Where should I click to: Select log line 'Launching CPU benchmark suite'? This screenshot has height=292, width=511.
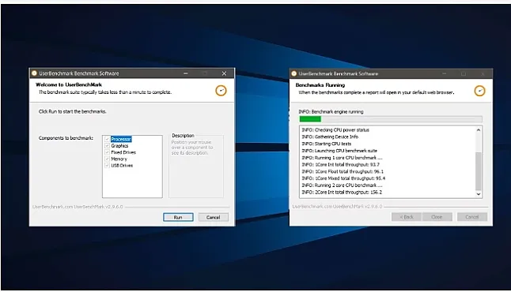(x=339, y=151)
